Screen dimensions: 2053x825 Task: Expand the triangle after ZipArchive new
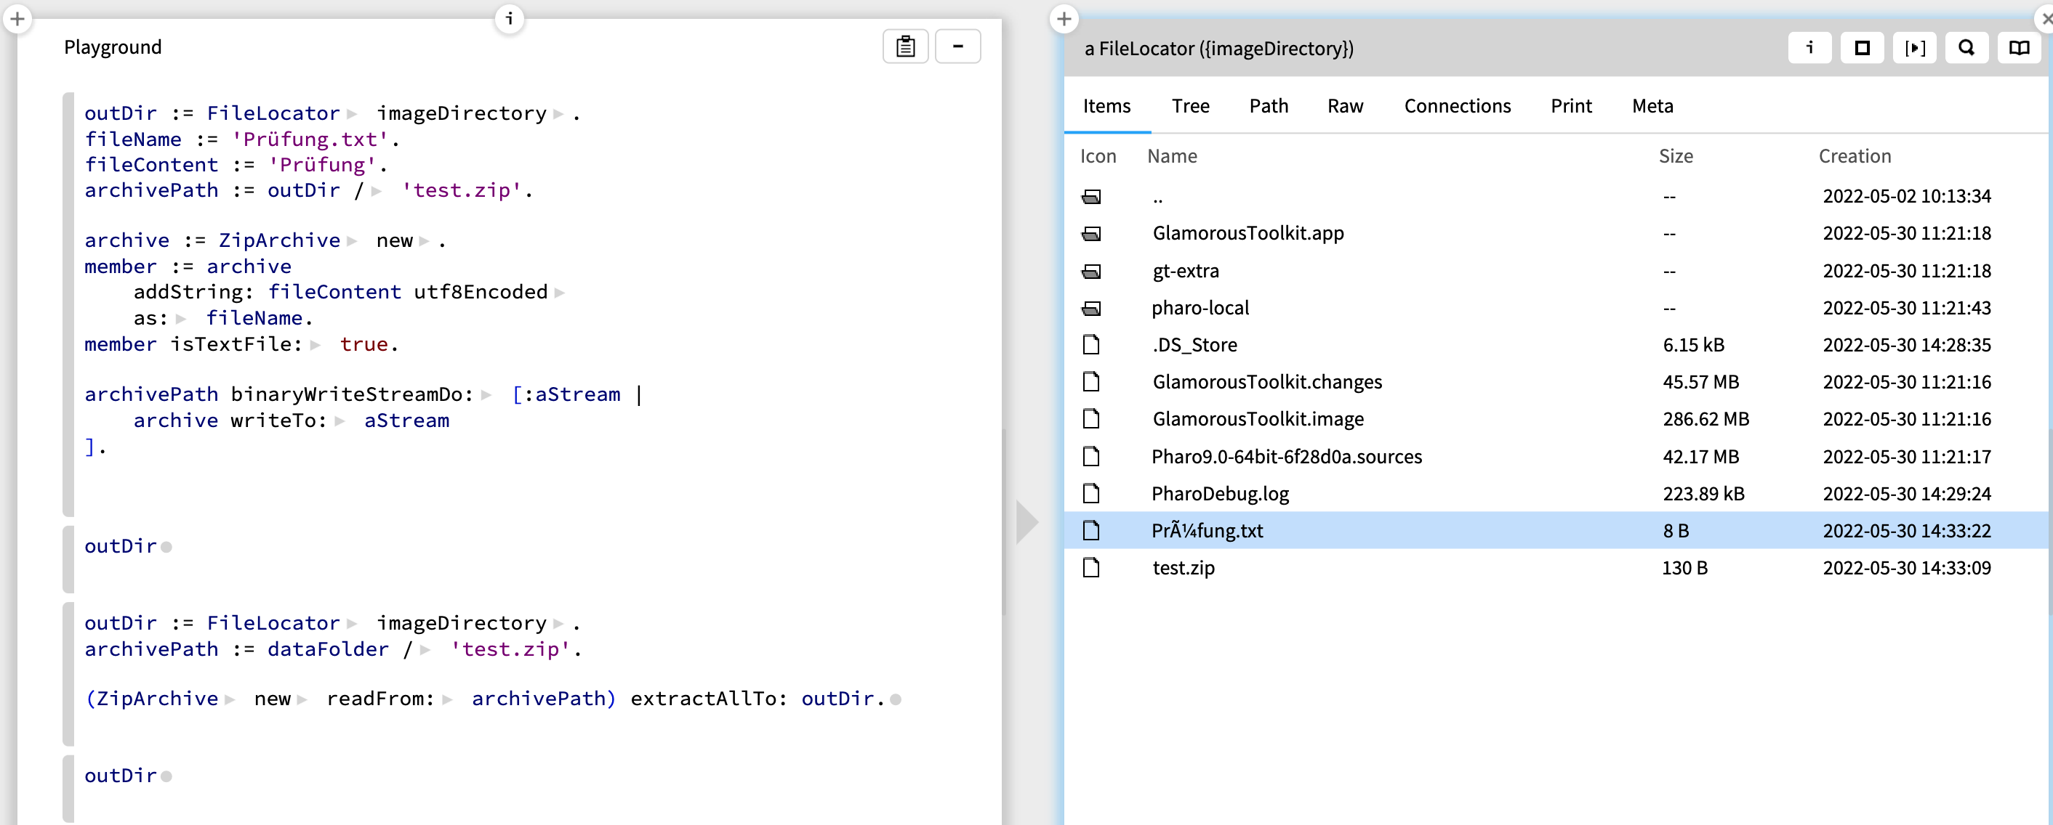pos(425,240)
